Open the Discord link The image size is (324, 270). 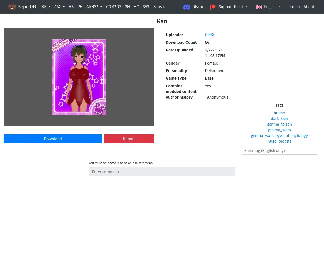tap(199, 7)
